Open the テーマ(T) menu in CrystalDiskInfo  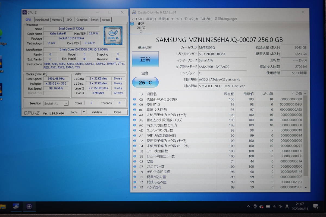coord(177,19)
